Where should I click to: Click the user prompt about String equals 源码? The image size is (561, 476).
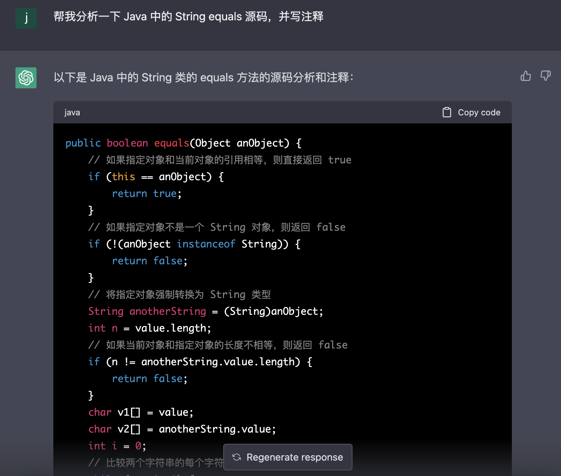click(x=189, y=16)
